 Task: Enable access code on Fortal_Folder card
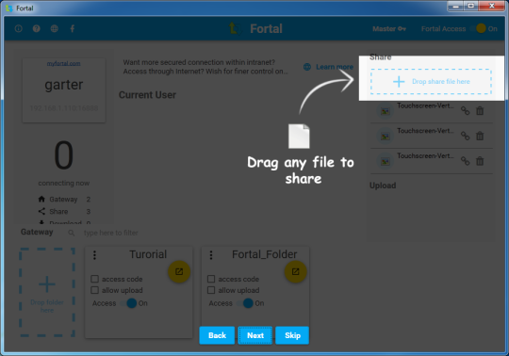[x=211, y=279]
